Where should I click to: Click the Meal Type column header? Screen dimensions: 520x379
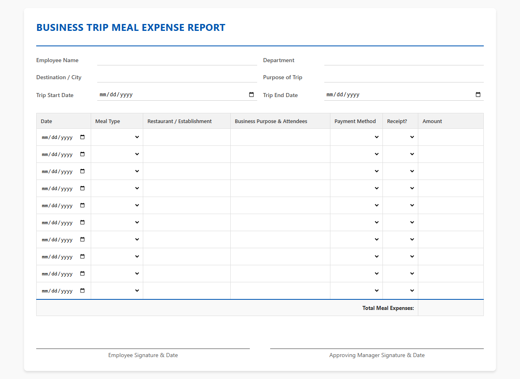click(117, 121)
